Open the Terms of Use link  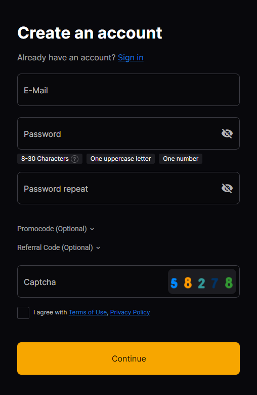(x=88, y=312)
